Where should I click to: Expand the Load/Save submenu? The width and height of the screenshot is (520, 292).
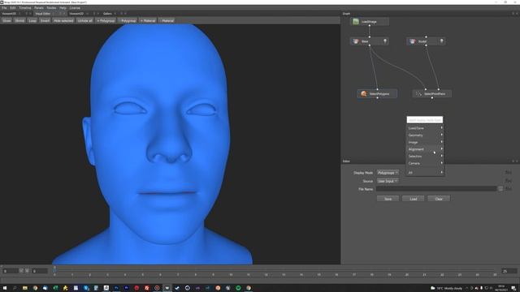[425, 128]
